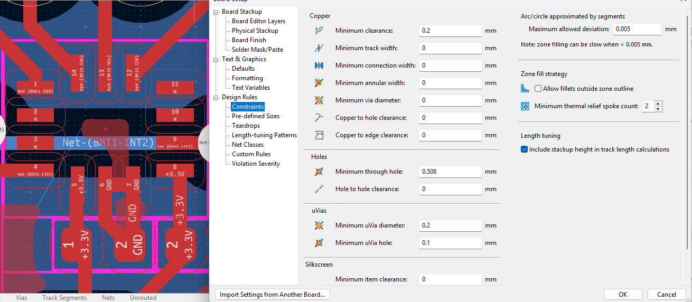Select Solder Mask/Paste in the tree

click(x=257, y=50)
